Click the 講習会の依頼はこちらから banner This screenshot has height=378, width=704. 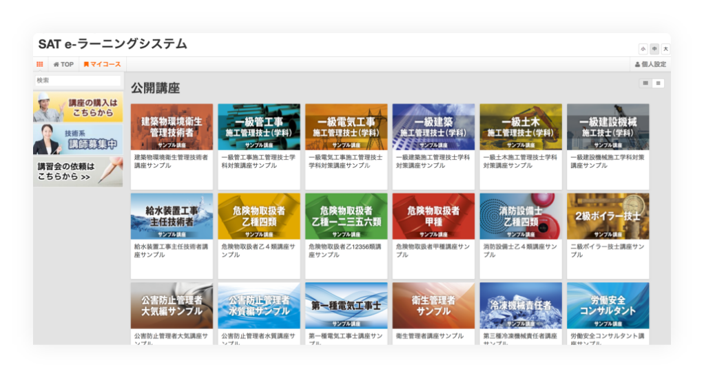[x=78, y=171]
